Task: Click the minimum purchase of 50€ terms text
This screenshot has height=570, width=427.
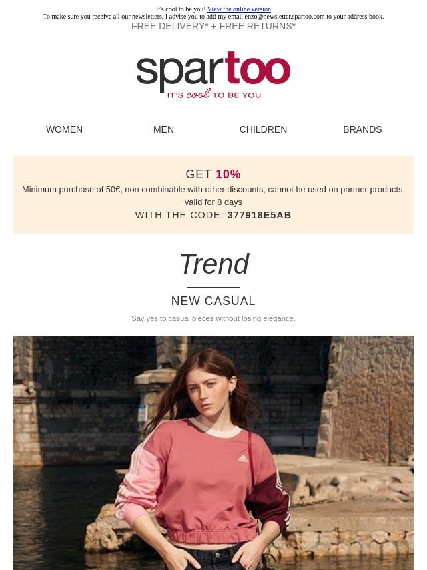Action: click(213, 196)
